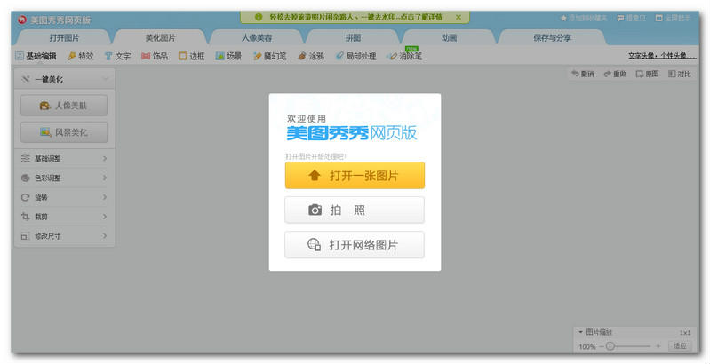Click the 人像美肤 portrait skin button
This screenshot has width=710, height=364.
click(x=64, y=106)
